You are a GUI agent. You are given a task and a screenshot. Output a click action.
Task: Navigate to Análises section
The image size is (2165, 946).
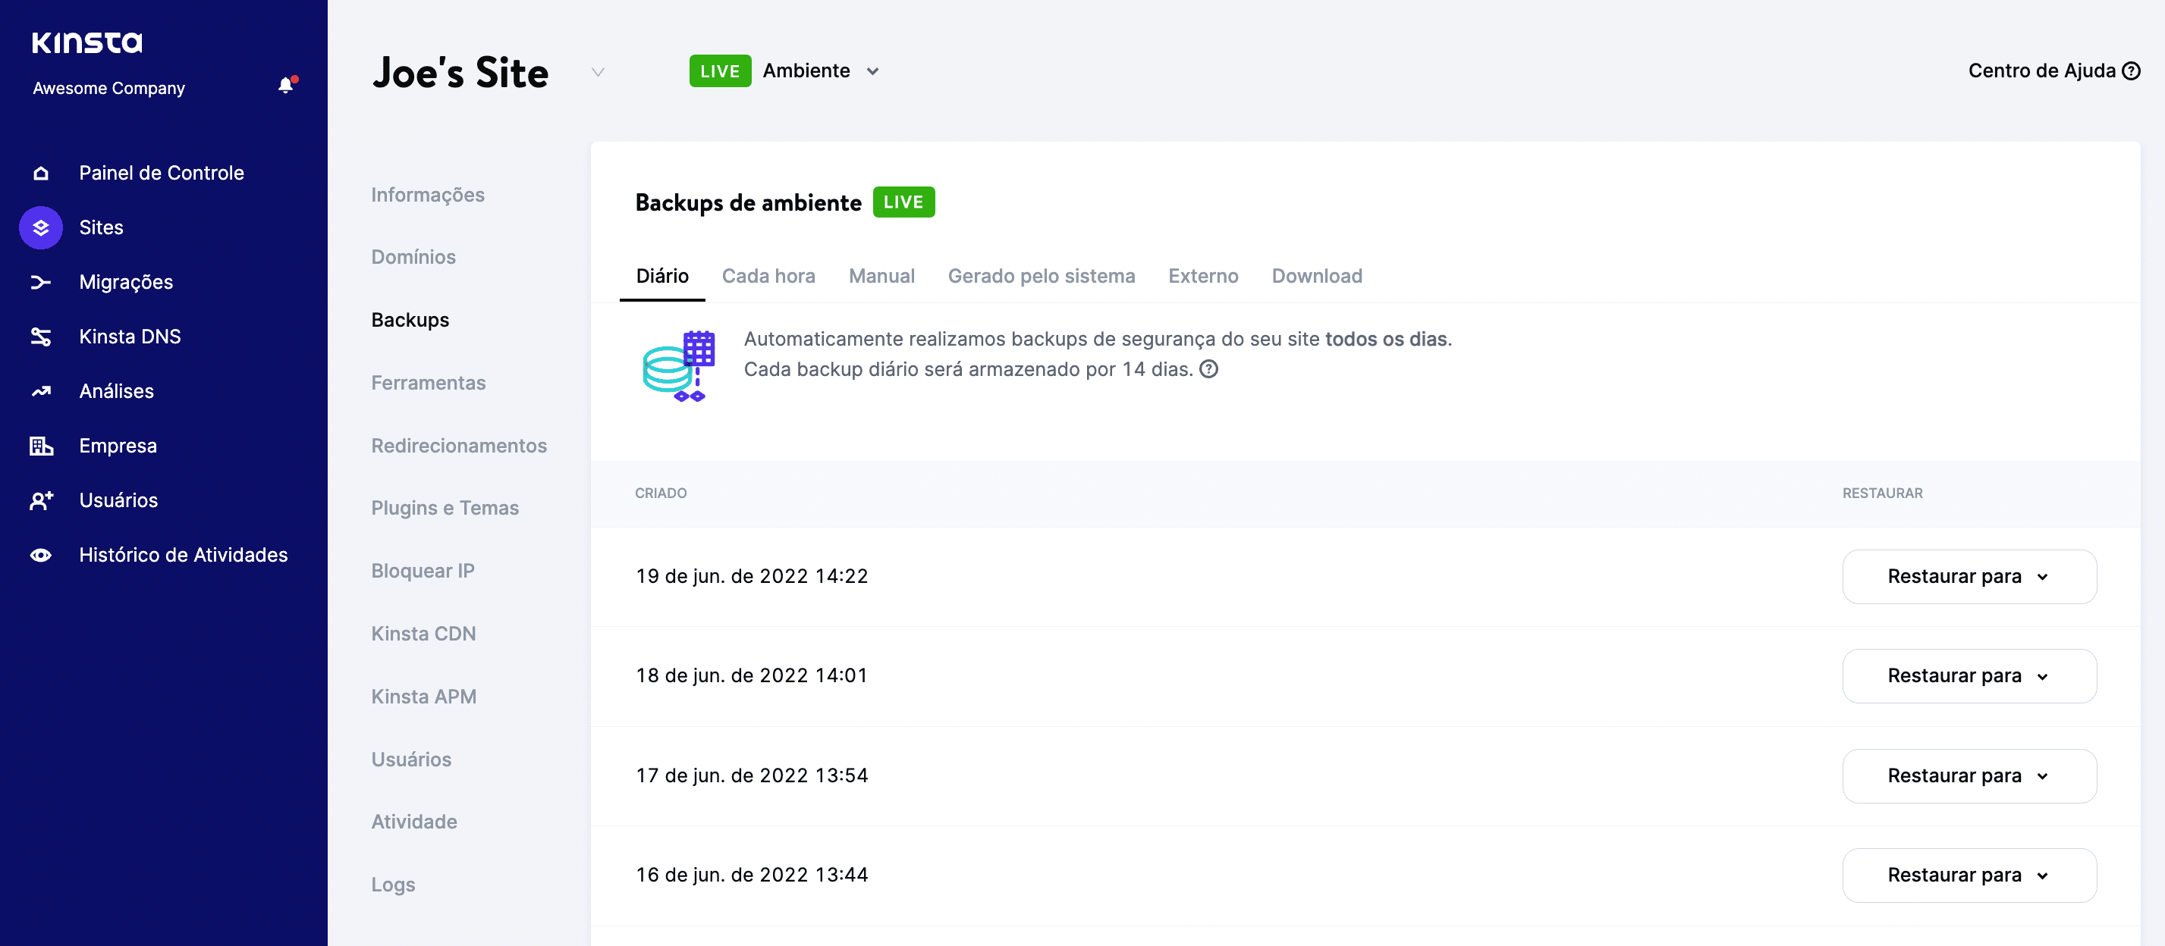pyautogui.click(x=115, y=392)
